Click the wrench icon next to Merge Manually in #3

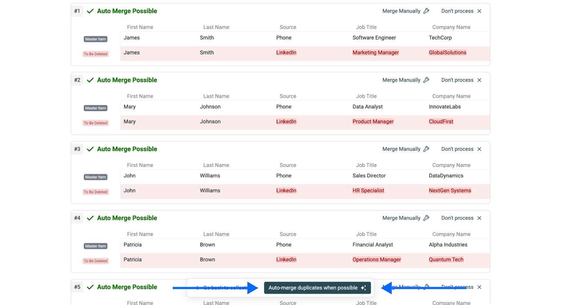(426, 149)
